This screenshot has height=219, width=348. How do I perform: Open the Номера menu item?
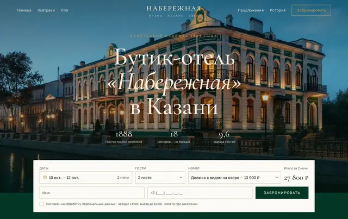pos(24,10)
